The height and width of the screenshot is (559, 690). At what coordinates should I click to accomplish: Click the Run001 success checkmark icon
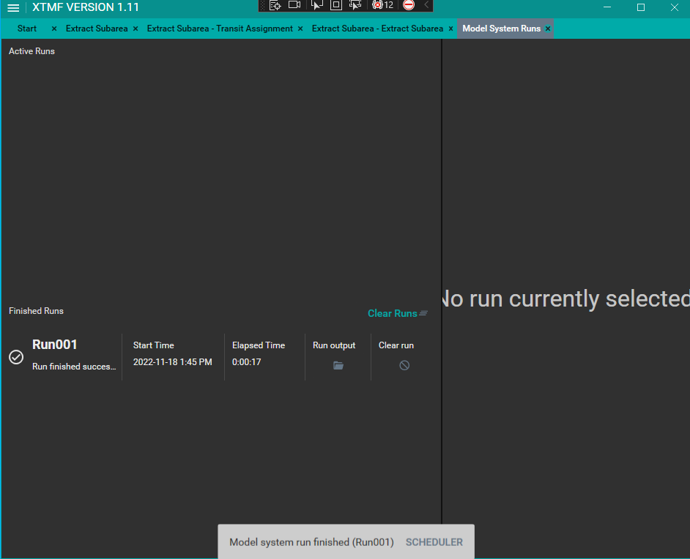coord(16,357)
